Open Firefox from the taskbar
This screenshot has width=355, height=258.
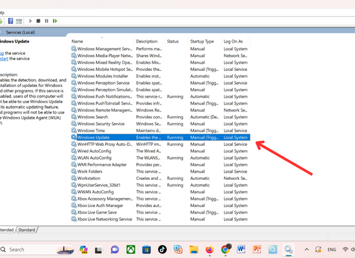(x=209, y=250)
